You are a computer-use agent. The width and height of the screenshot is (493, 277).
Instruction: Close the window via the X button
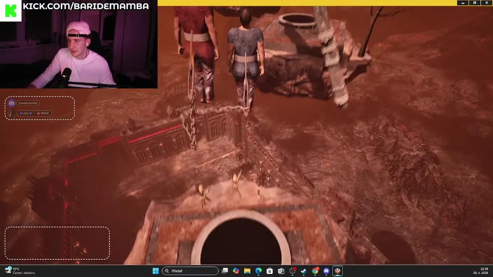tap(487, 3)
